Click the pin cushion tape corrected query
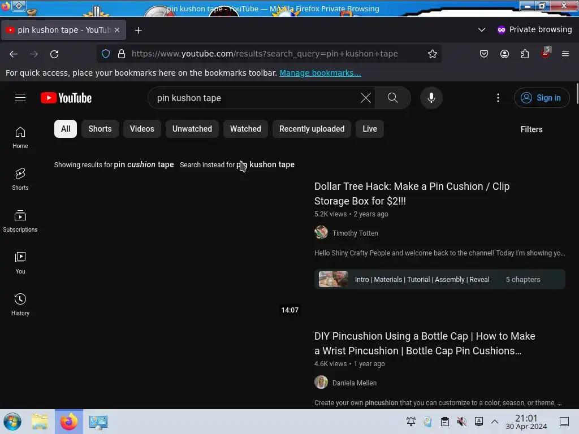The height and width of the screenshot is (434, 579). 144,164
